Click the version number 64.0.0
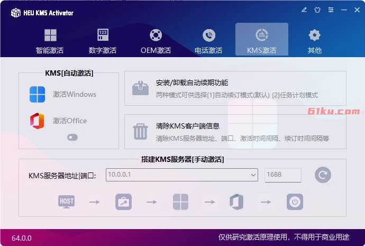The height and width of the screenshot is (246, 365). (x=22, y=238)
